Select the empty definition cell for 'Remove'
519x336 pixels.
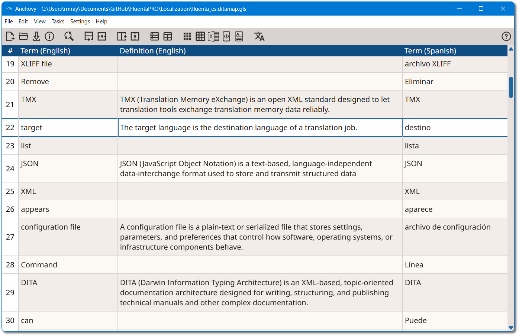[x=260, y=82]
